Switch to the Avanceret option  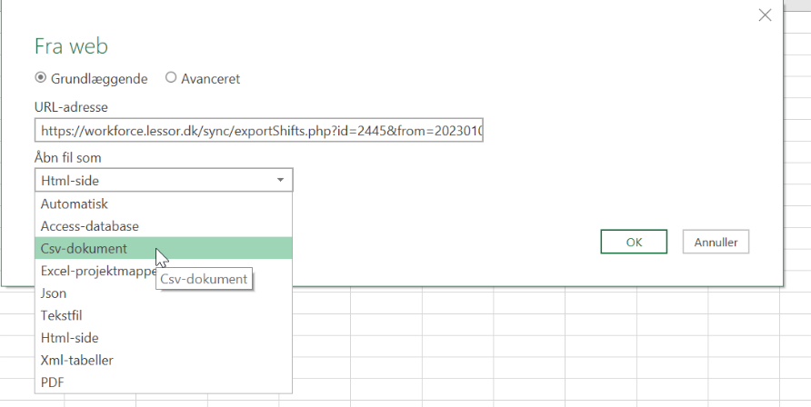tap(171, 78)
